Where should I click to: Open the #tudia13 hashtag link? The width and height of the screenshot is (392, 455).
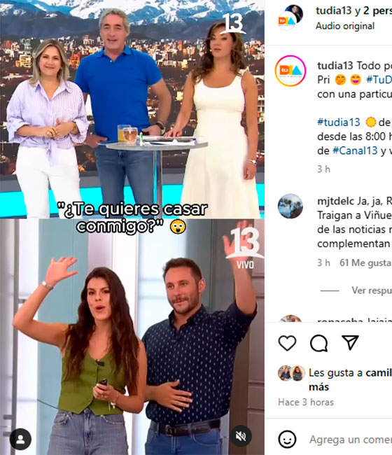coord(339,122)
